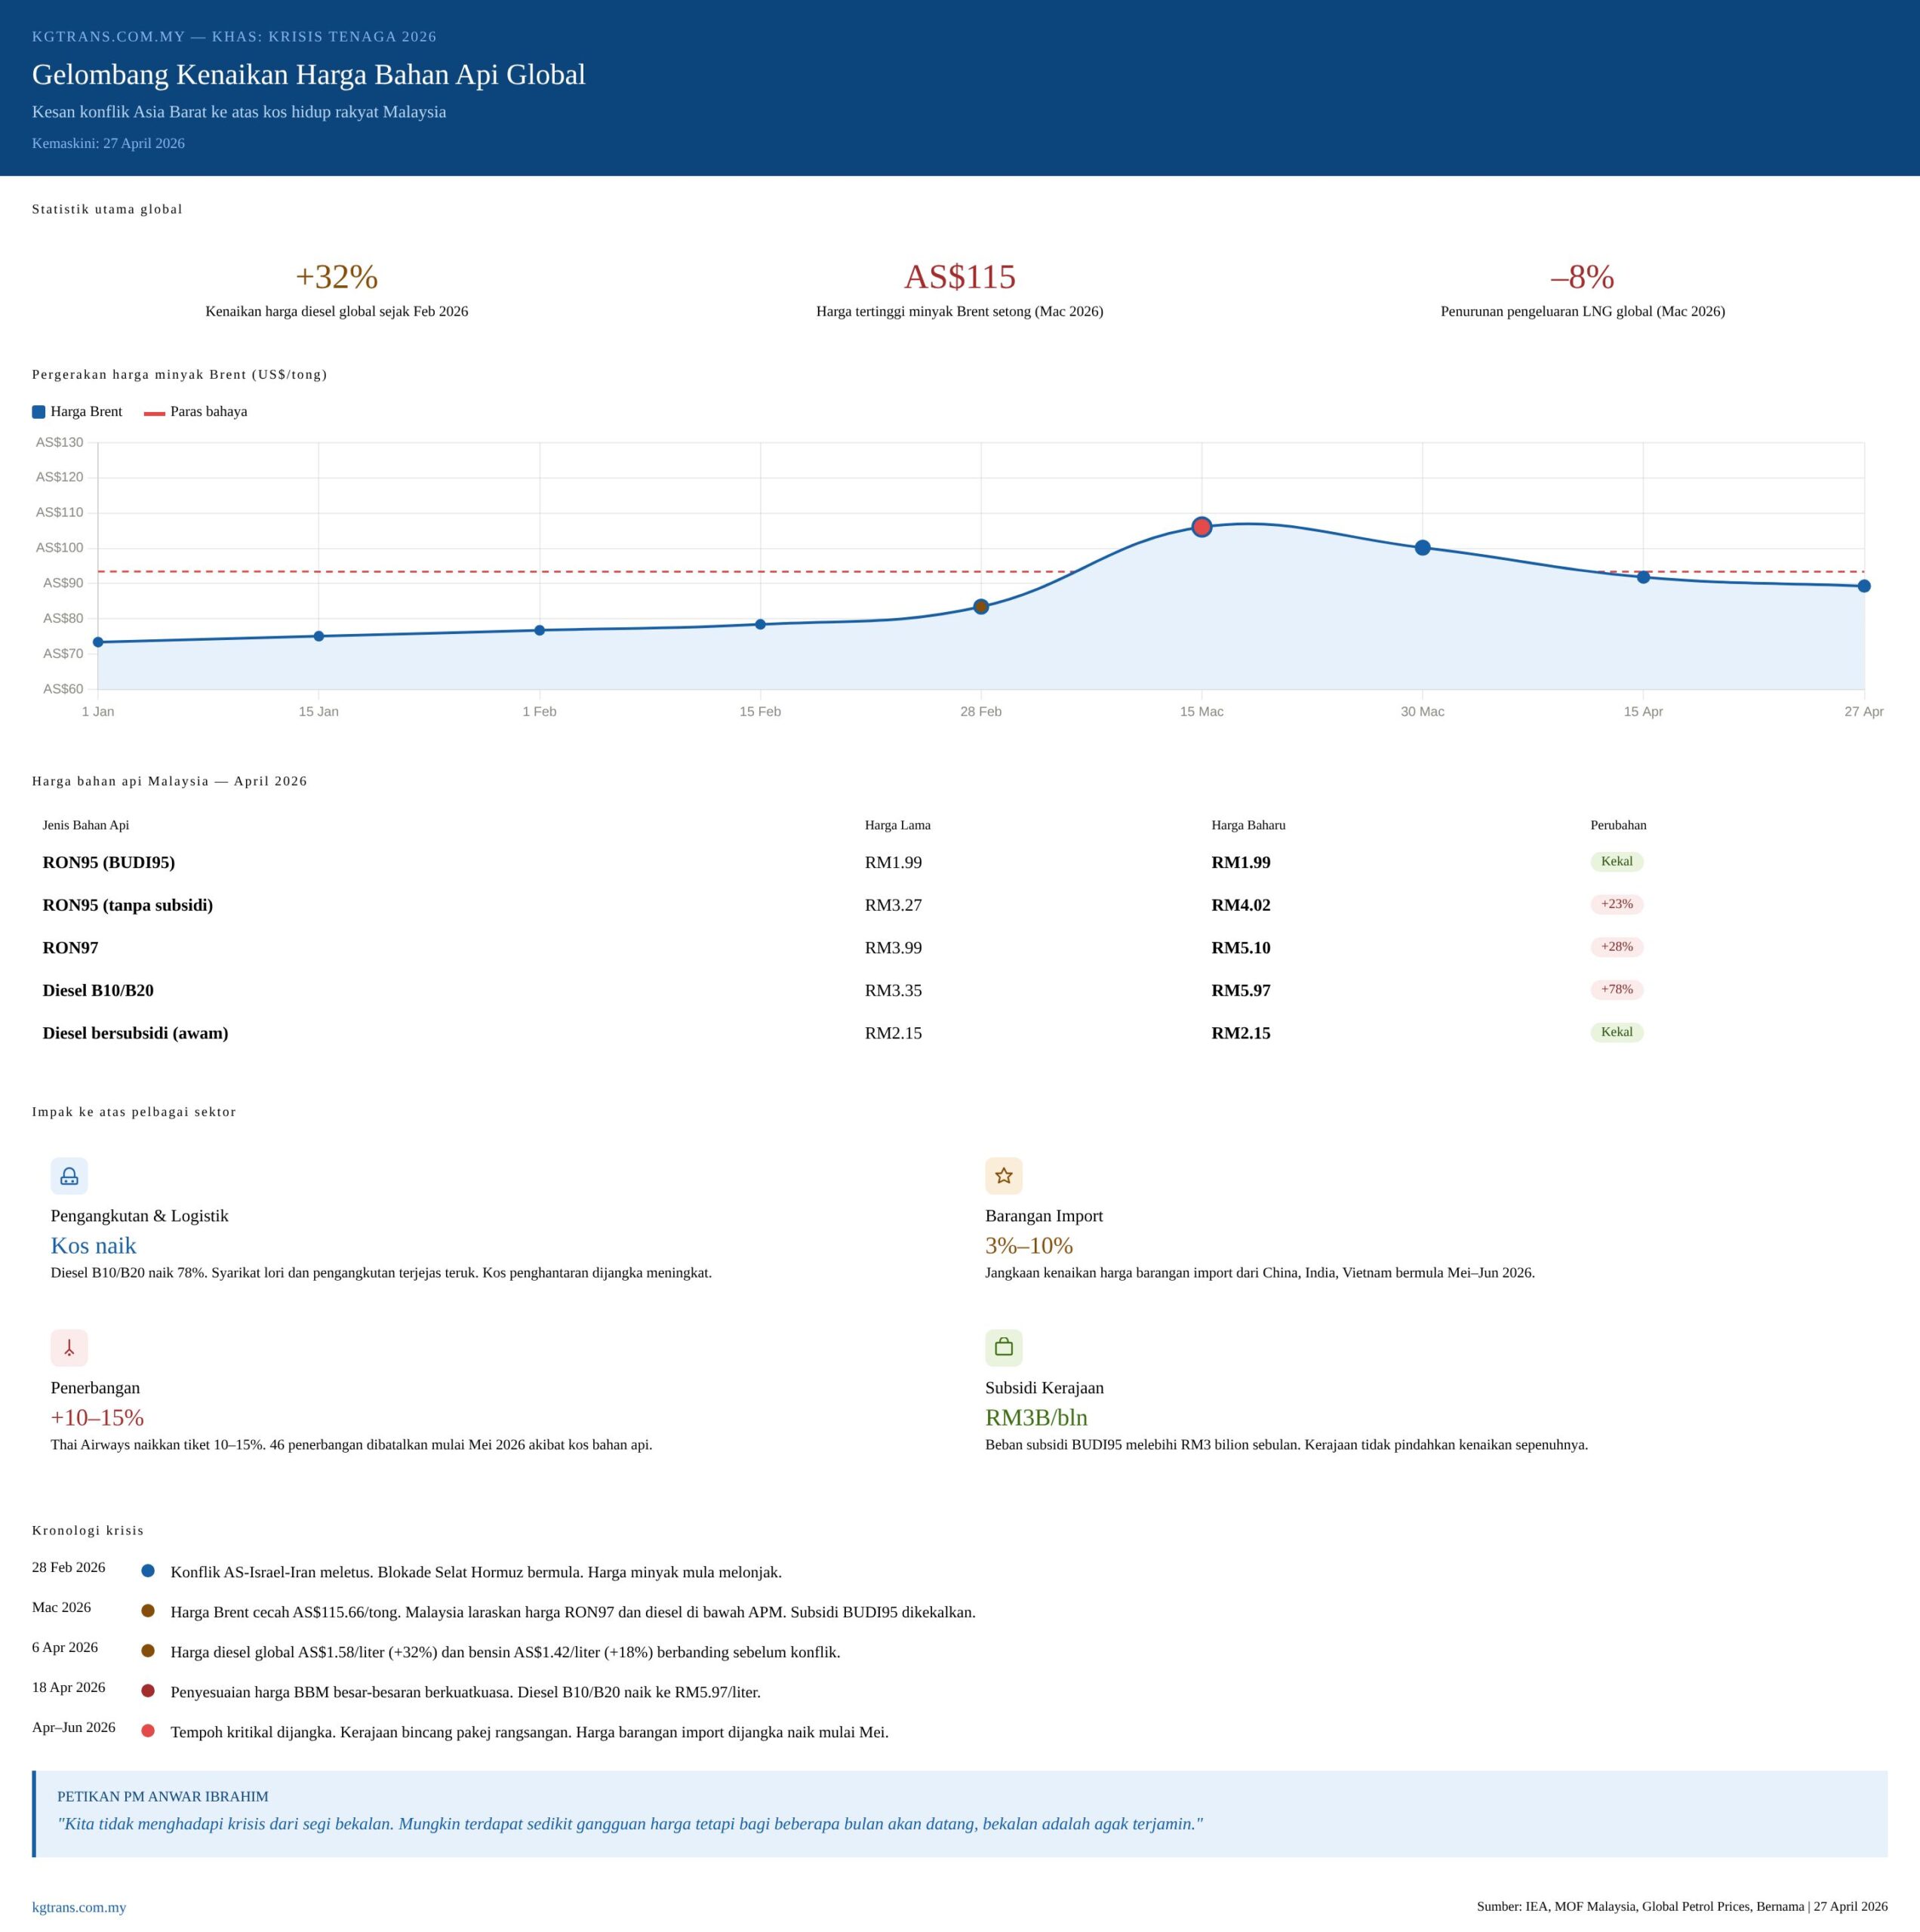
Task: Click the chart data point at 28 Feb
Action: pyautogui.click(x=981, y=607)
